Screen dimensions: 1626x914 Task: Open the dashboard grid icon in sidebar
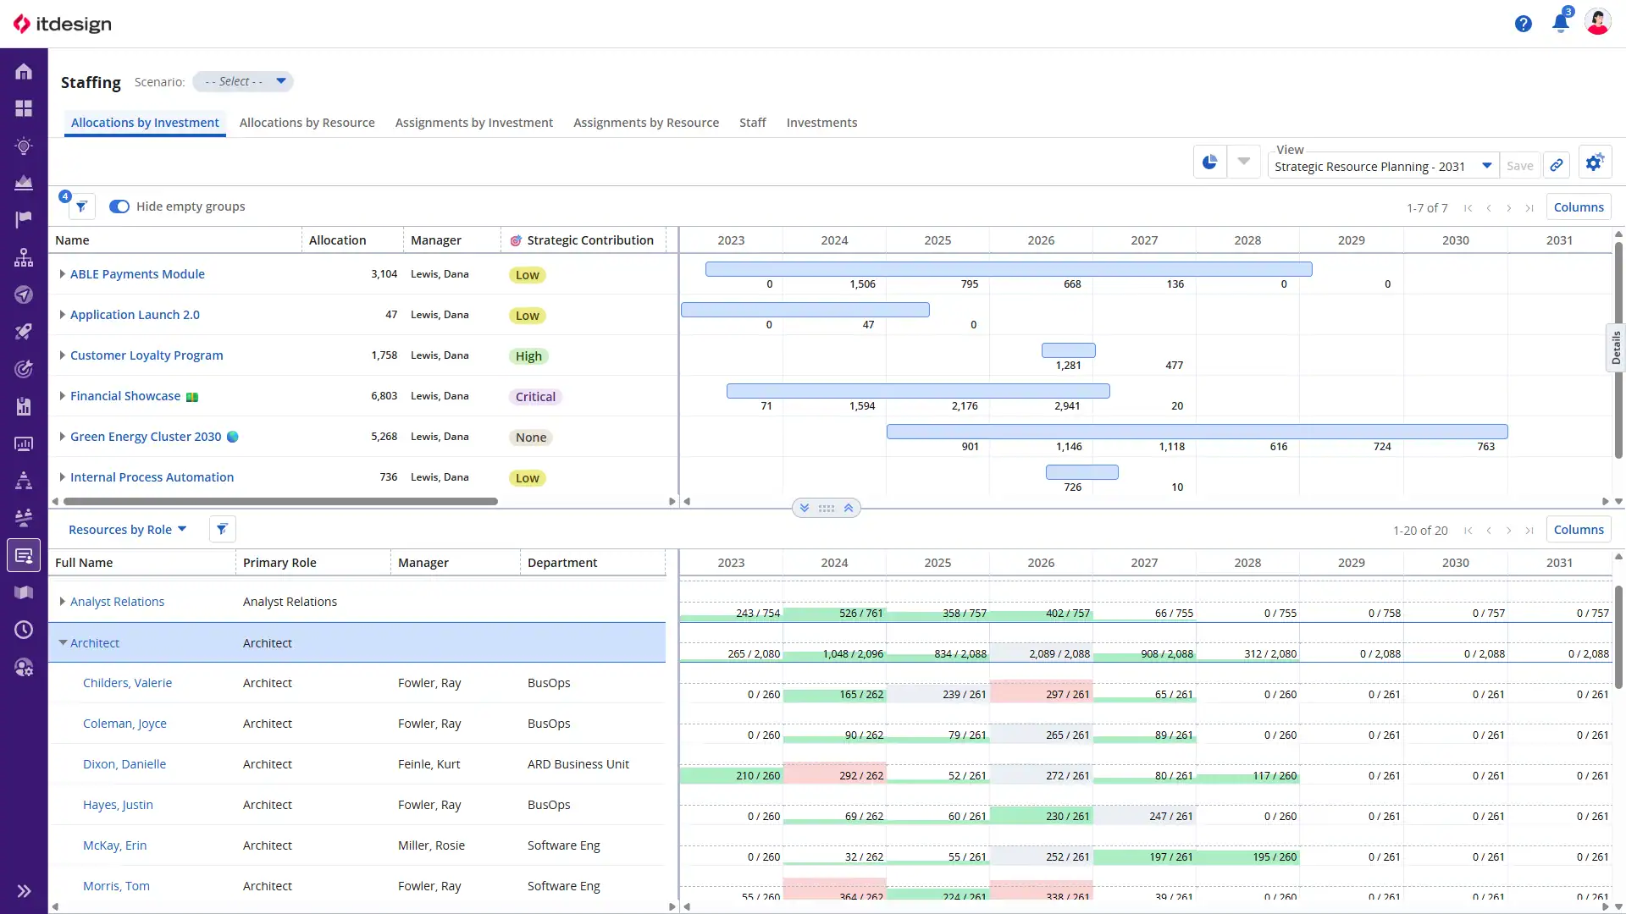tap(24, 109)
